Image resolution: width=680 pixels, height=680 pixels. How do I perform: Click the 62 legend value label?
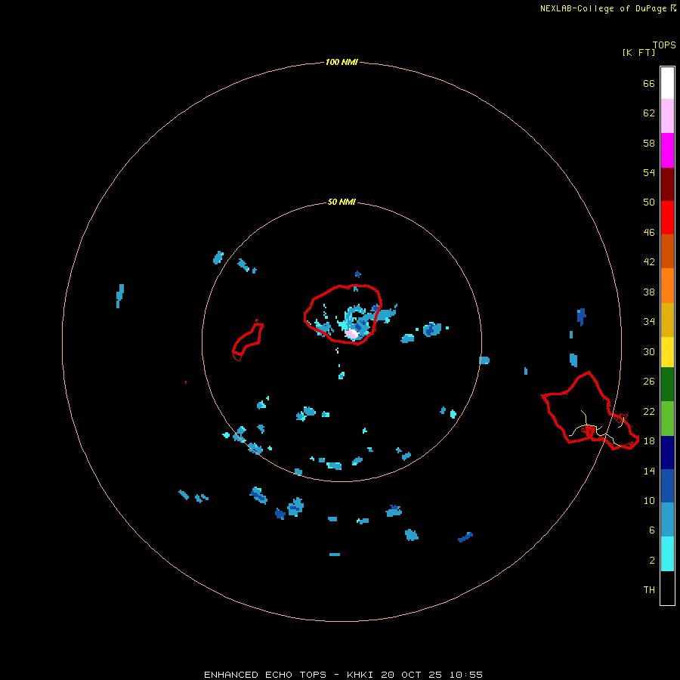pos(649,113)
